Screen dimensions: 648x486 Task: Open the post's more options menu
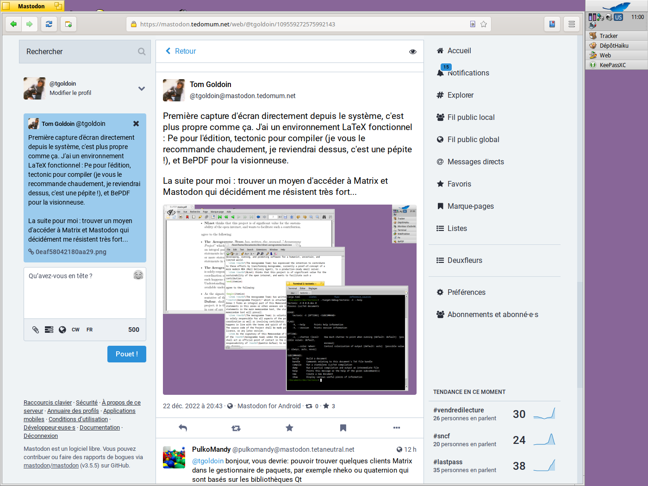pyautogui.click(x=396, y=428)
